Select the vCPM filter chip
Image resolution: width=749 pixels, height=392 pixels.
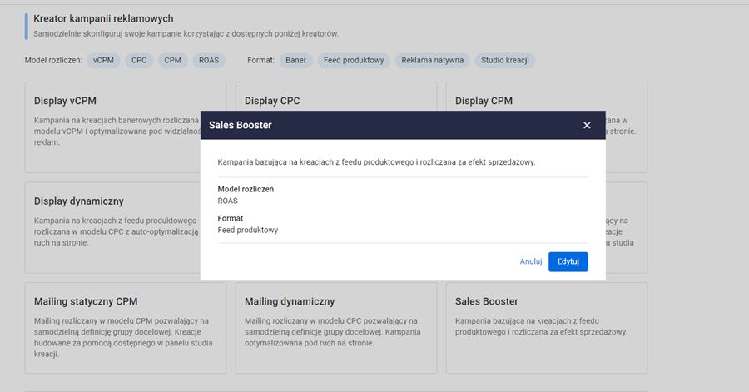coord(103,60)
